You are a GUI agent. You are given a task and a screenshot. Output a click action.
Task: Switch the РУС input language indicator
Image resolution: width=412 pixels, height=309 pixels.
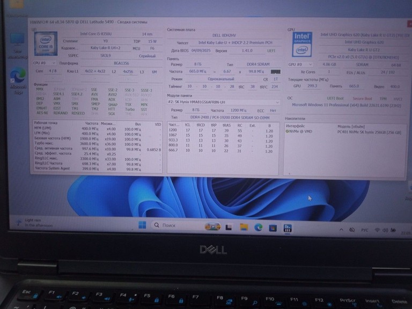pyautogui.click(x=364, y=230)
